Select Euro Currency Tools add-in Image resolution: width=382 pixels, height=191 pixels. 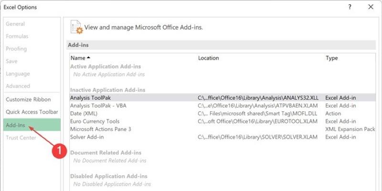pos(223,121)
